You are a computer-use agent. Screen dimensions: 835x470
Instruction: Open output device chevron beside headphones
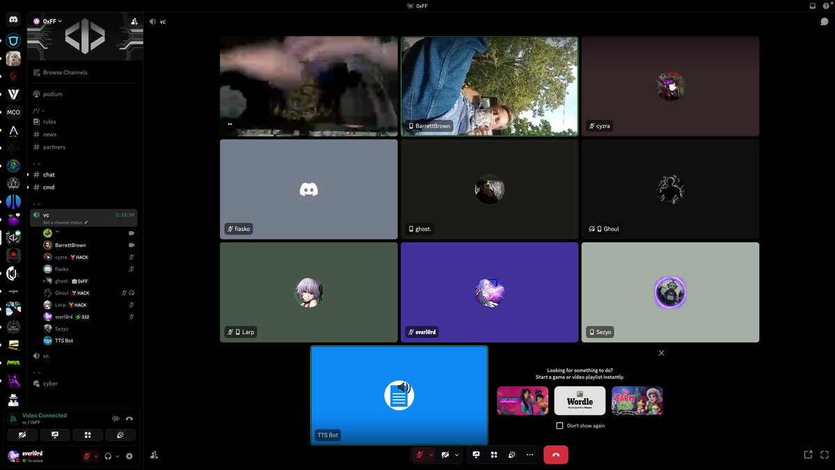click(x=117, y=456)
